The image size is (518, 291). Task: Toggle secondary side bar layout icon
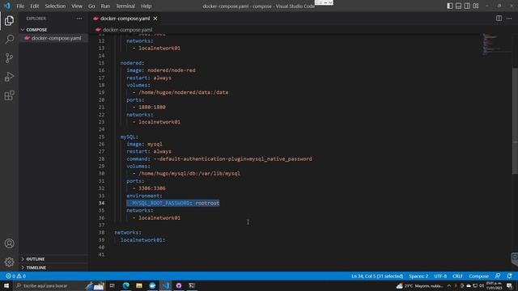pos(467,6)
